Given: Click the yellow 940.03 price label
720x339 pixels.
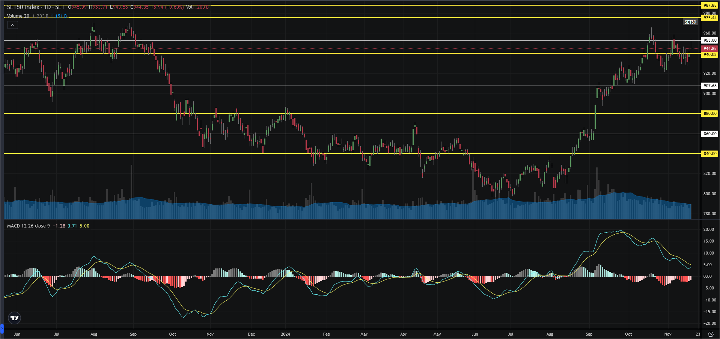Looking at the screenshot, I should coord(709,54).
